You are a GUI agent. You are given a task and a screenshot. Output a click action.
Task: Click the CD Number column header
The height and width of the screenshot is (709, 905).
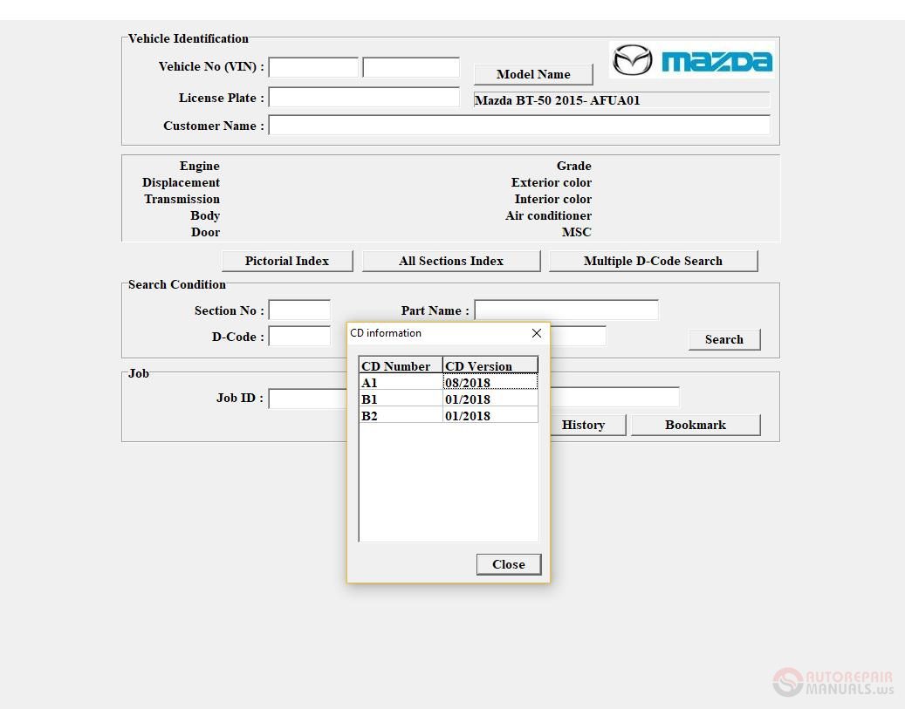coord(400,365)
